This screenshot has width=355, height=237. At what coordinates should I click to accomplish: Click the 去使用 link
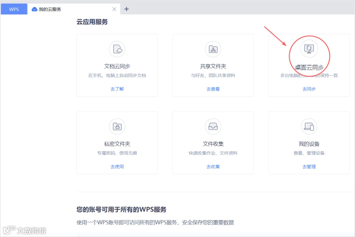tap(117, 167)
